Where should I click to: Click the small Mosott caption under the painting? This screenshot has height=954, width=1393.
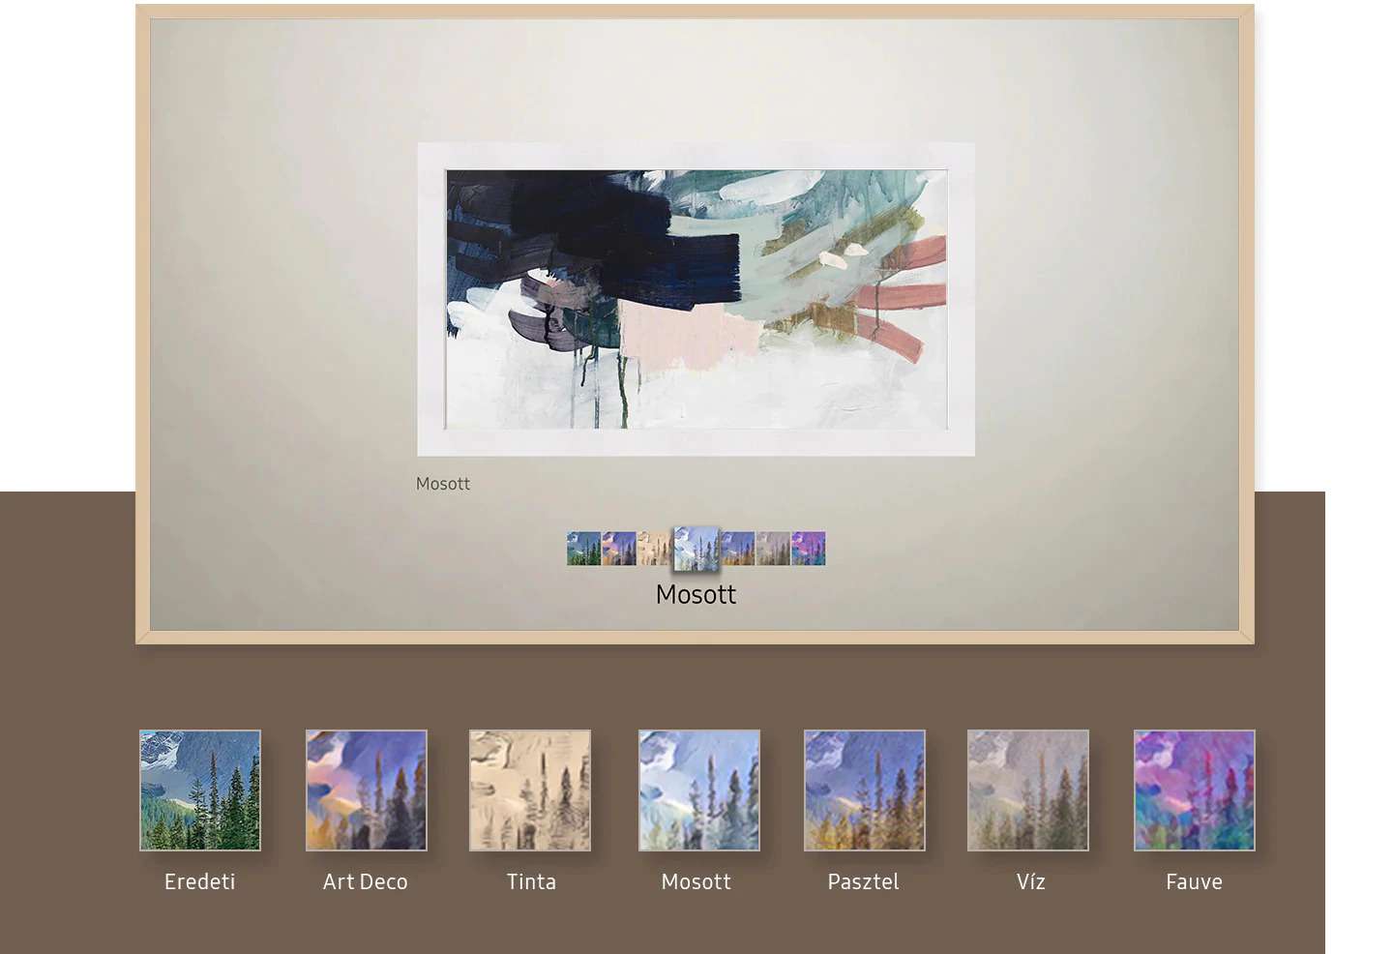(x=443, y=484)
